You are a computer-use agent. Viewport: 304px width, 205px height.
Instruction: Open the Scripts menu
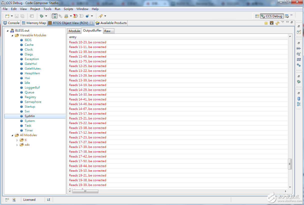pyautogui.click(x=68, y=9)
